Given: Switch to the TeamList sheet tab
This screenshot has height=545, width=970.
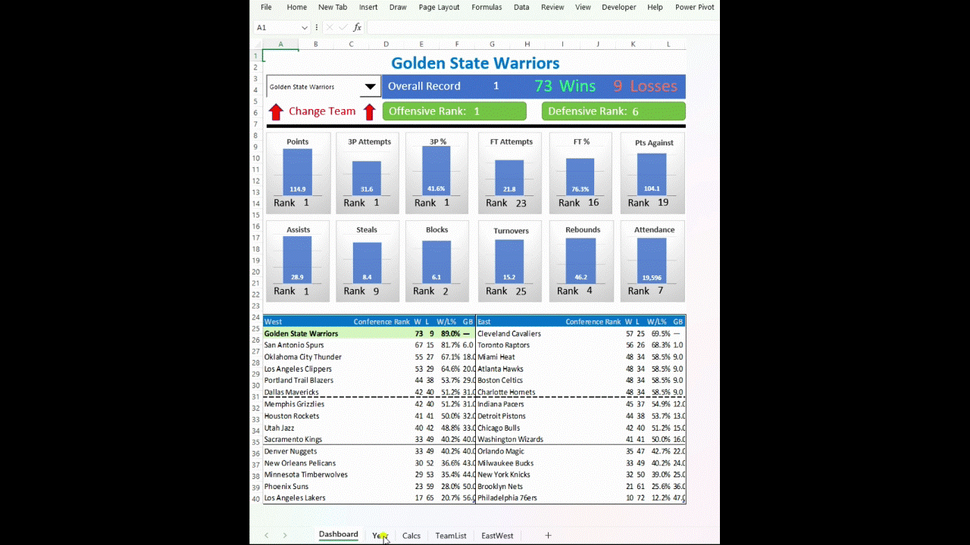Looking at the screenshot, I should click(451, 535).
